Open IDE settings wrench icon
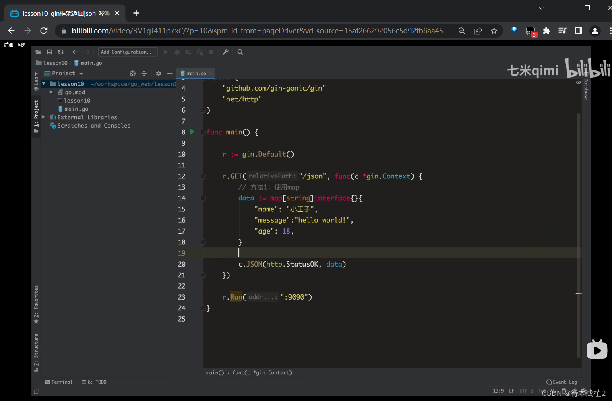The image size is (612, 401). pyautogui.click(x=225, y=52)
